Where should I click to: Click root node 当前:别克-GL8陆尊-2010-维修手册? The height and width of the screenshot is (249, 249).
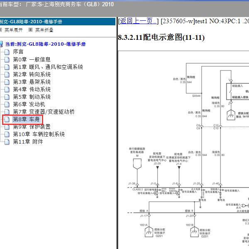[45, 44]
